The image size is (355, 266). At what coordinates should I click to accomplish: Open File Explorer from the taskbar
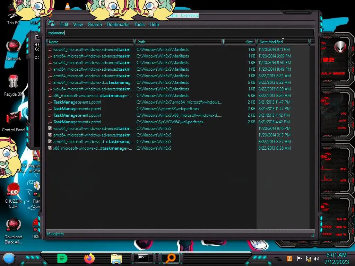coord(116,259)
